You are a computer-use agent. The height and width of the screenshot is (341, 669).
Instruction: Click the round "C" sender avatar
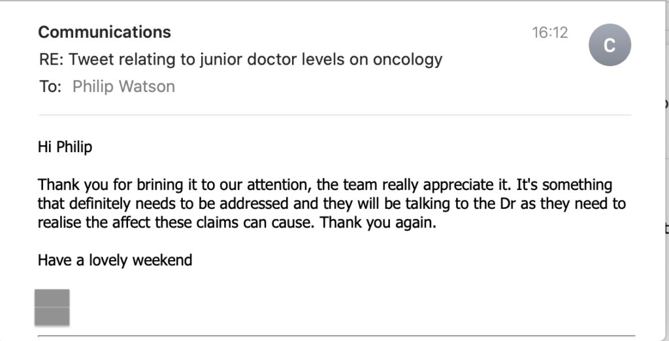pos(610,45)
